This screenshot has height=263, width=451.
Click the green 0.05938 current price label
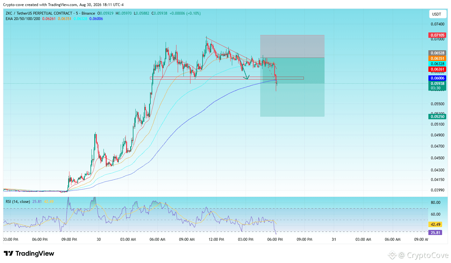pyautogui.click(x=437, y=84)
